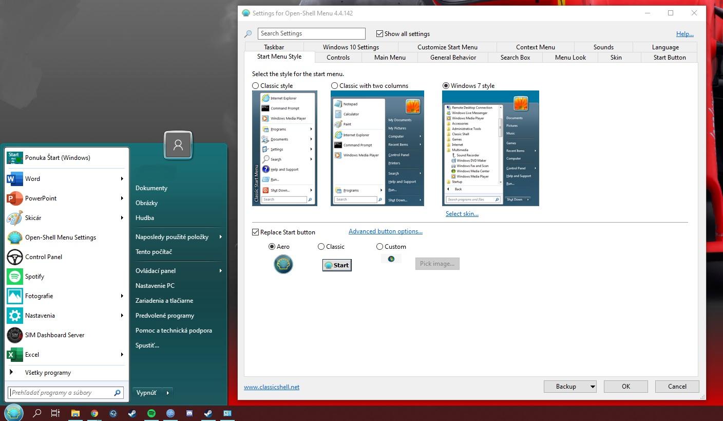Open Advanced button options

click(x=385, y=231)
